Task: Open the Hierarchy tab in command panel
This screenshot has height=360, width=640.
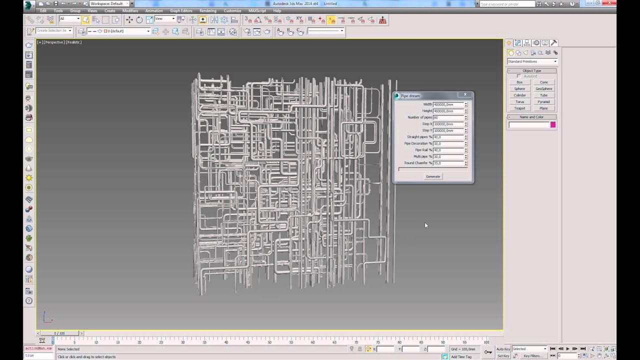Action: [527, 43]
